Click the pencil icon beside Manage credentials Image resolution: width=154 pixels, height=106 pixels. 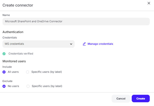point(84,44)
